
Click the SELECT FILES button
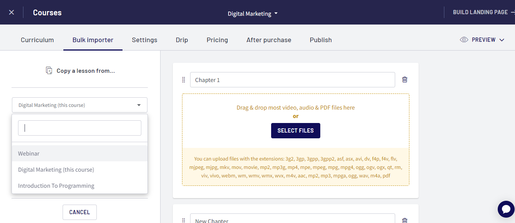click(295, 131)
